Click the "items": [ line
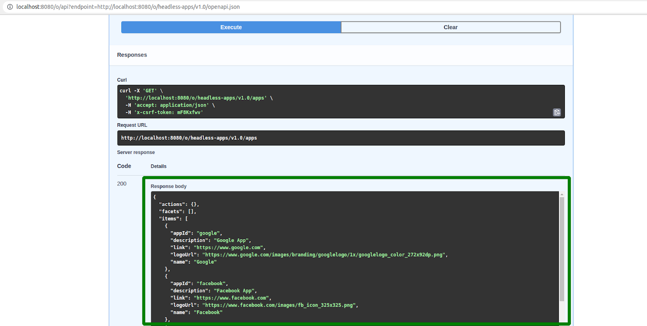 173,219
